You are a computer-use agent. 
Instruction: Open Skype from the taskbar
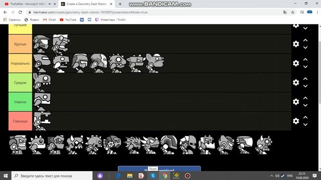[x=152, y=175]
